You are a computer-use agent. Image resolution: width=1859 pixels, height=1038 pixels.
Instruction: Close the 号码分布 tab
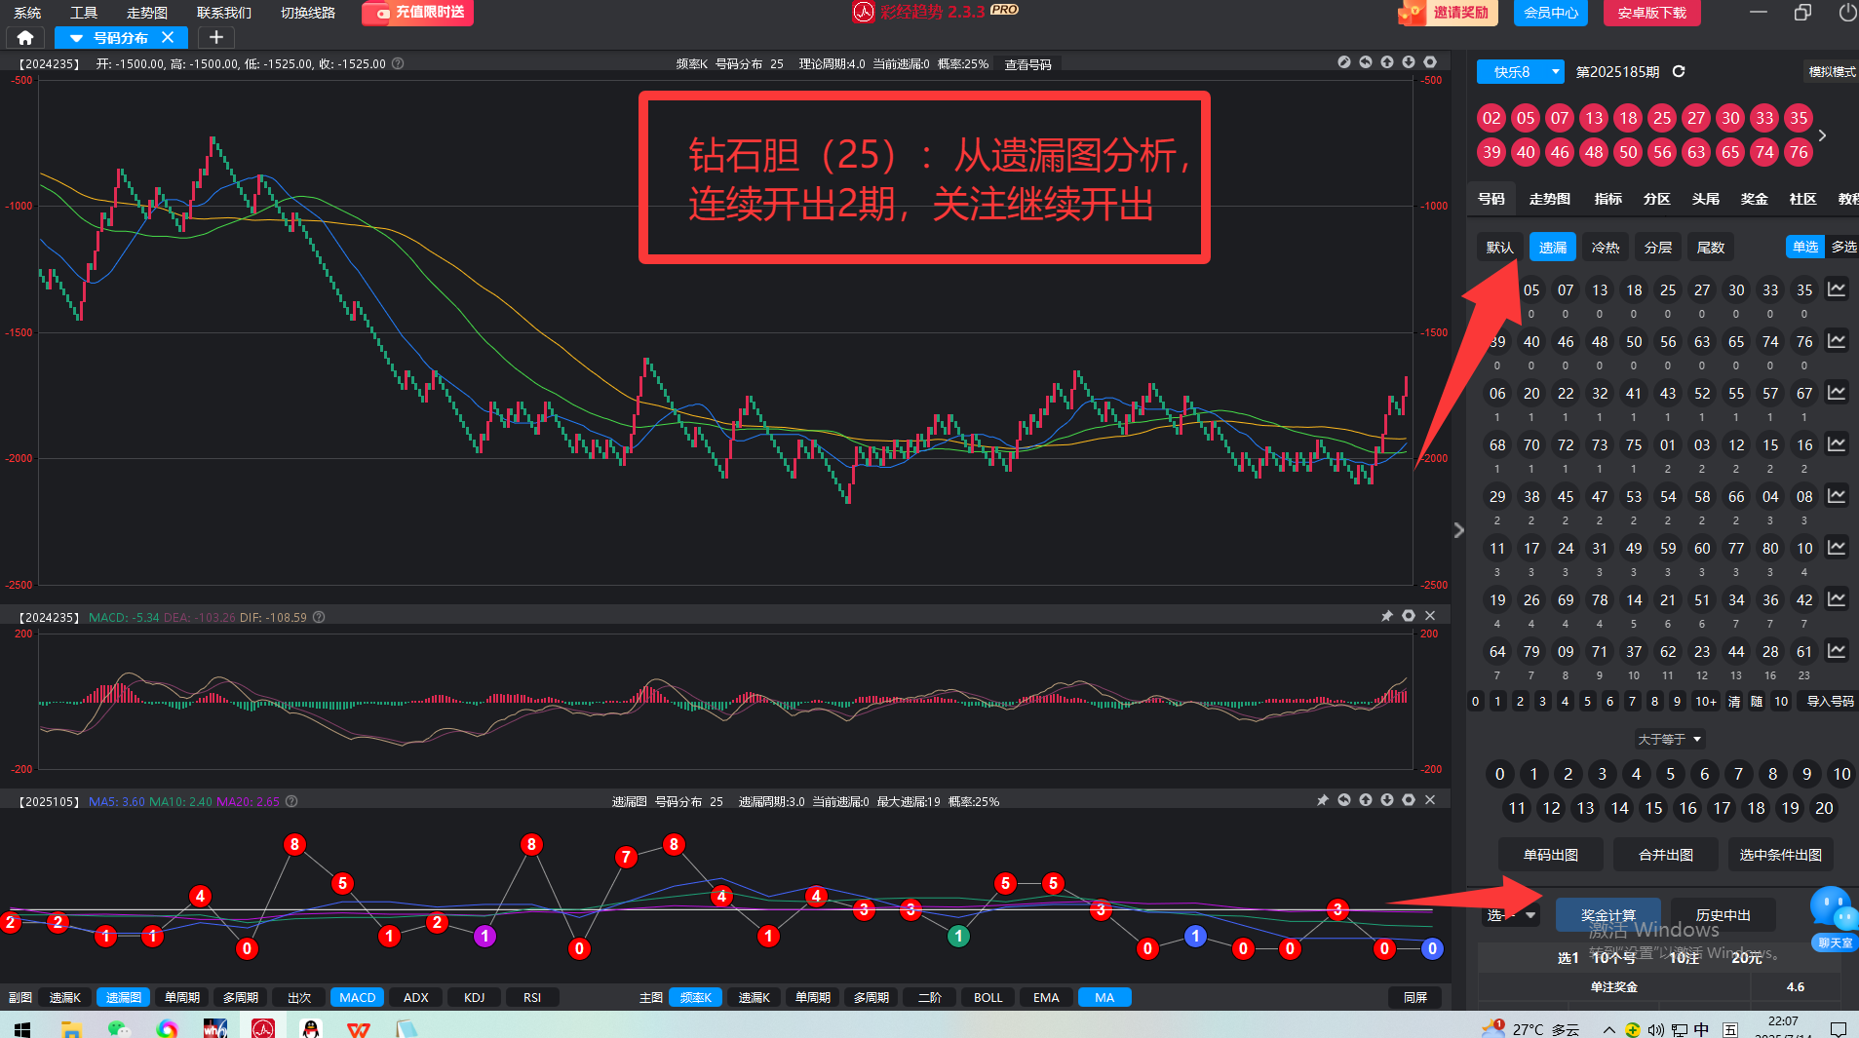[x=168, y=37]
